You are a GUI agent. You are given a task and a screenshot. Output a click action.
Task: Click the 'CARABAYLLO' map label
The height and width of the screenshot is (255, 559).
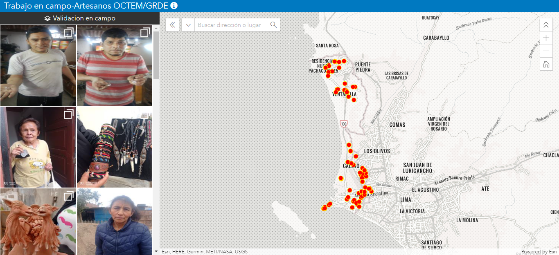point(436,38)
